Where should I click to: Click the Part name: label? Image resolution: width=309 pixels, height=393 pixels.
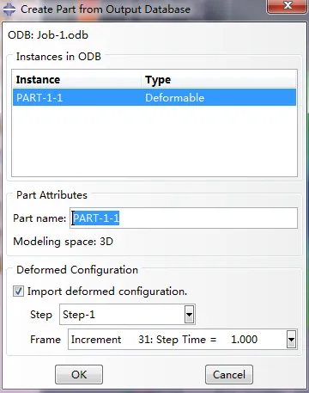(39, 218)
